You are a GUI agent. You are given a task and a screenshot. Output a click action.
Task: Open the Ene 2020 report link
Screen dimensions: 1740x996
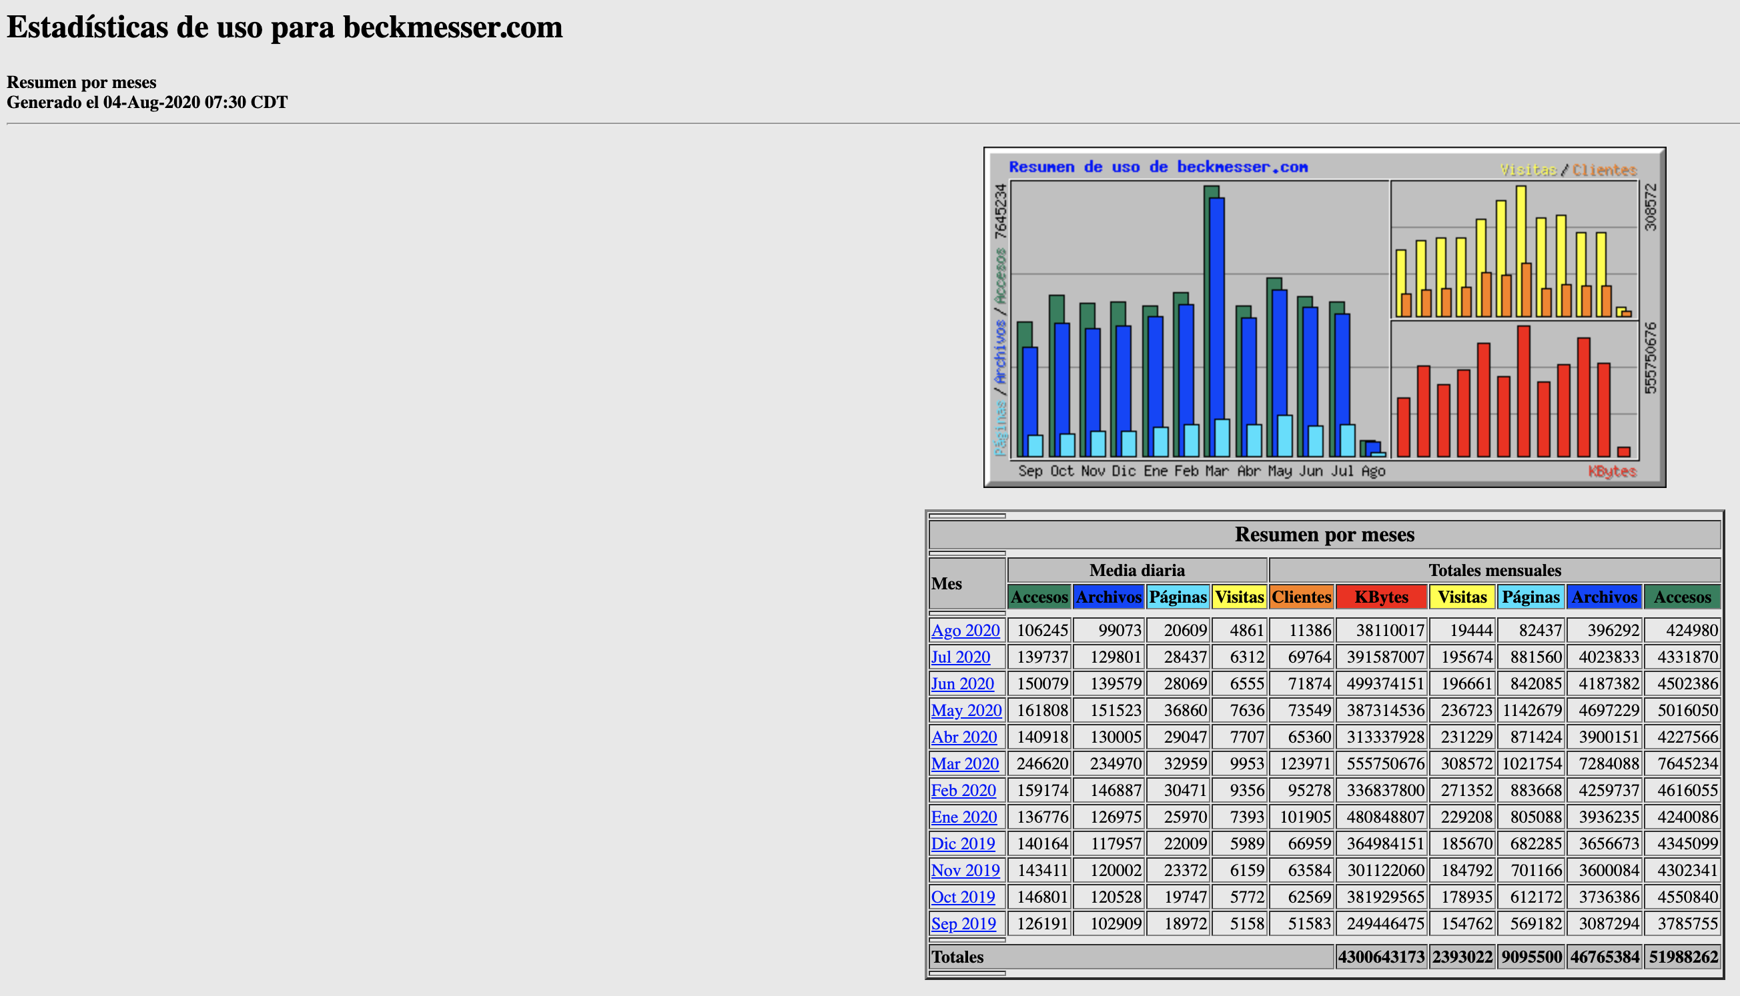(x=964, y=817)
